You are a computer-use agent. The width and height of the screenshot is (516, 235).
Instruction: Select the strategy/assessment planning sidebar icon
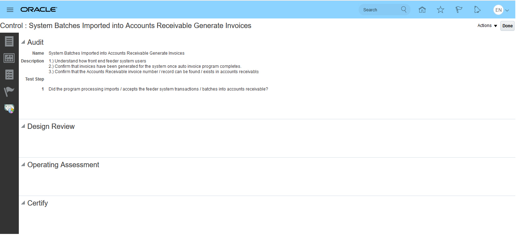(x=9, y=58)
